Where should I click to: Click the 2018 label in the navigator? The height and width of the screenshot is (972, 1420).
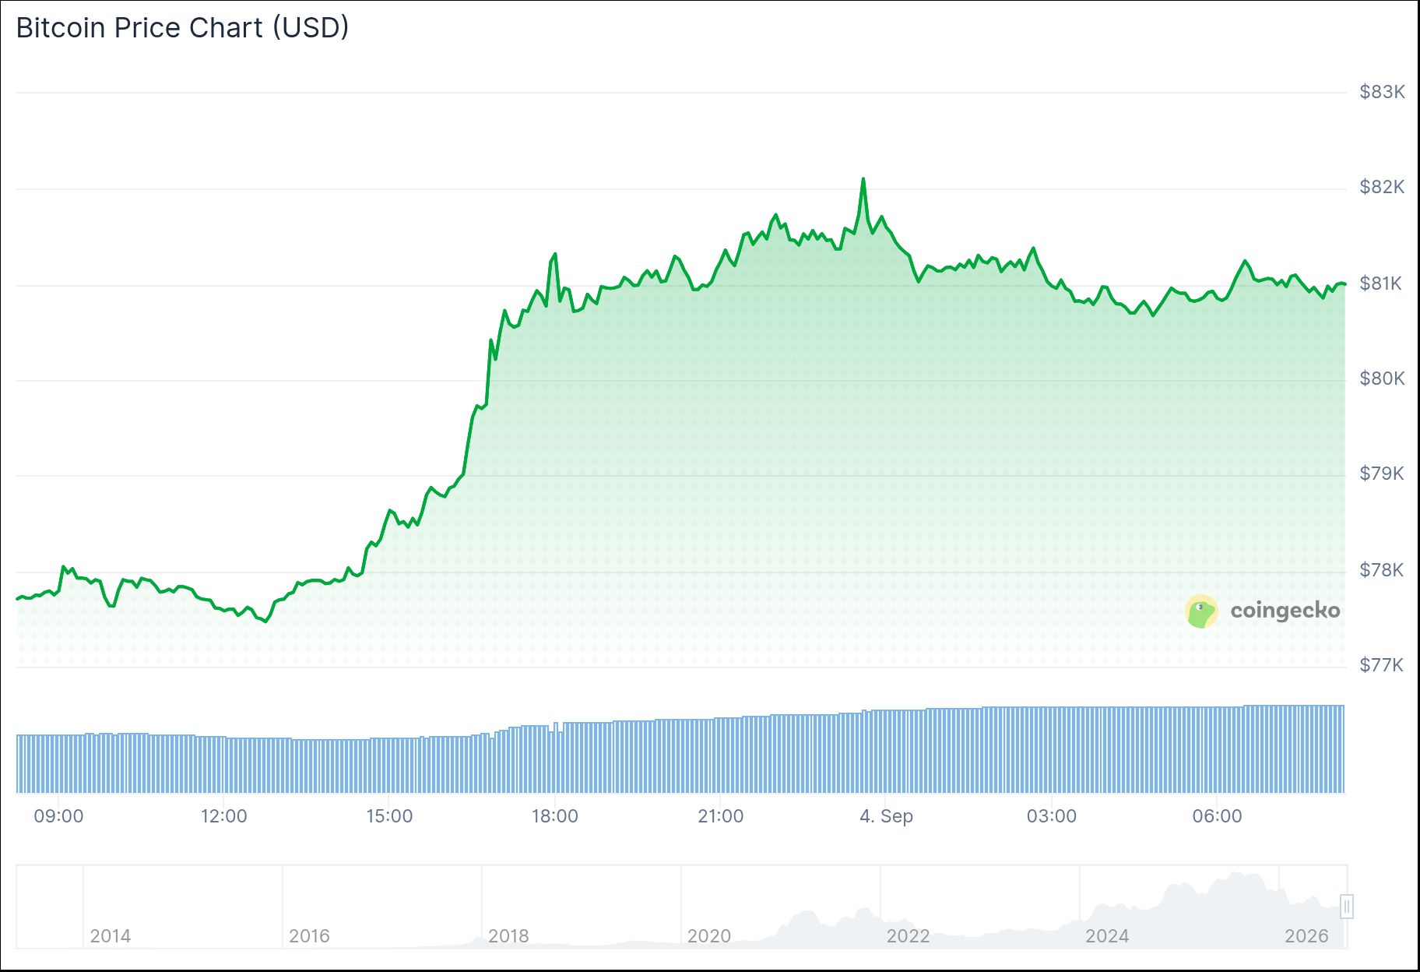[x=508, y=936]
